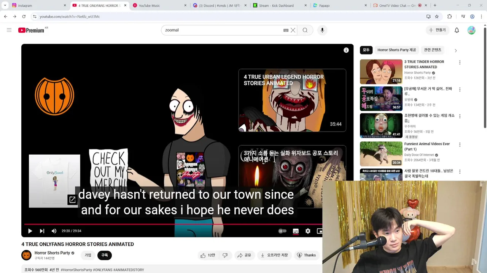Go back in browser history

click(x=5, y=17)
